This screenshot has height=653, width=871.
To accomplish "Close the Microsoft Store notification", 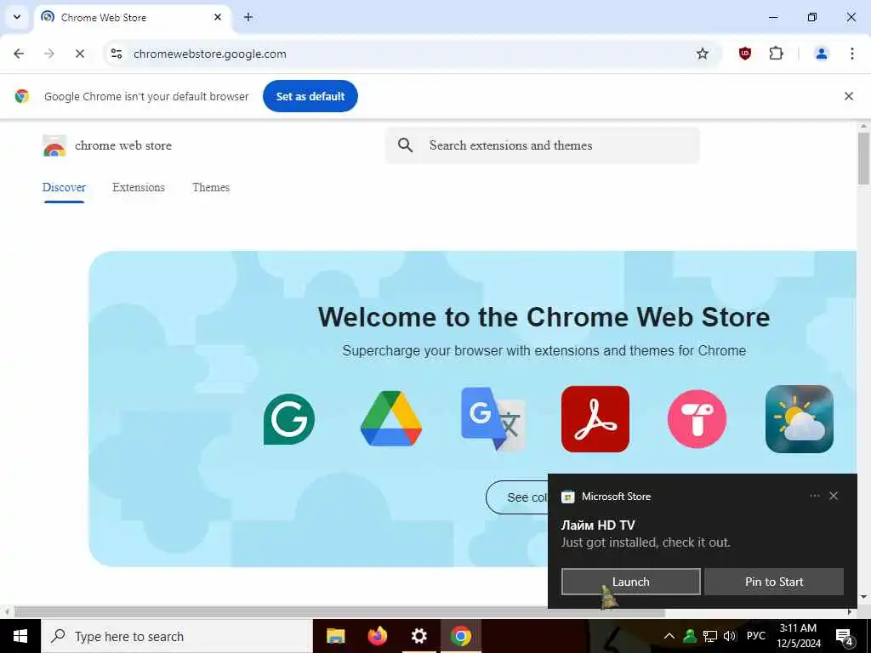I will point(834,496).
